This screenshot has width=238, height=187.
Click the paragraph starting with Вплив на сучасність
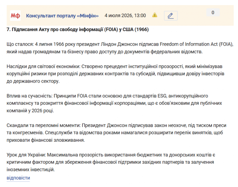pyautogui.click(x=114, y=103)
